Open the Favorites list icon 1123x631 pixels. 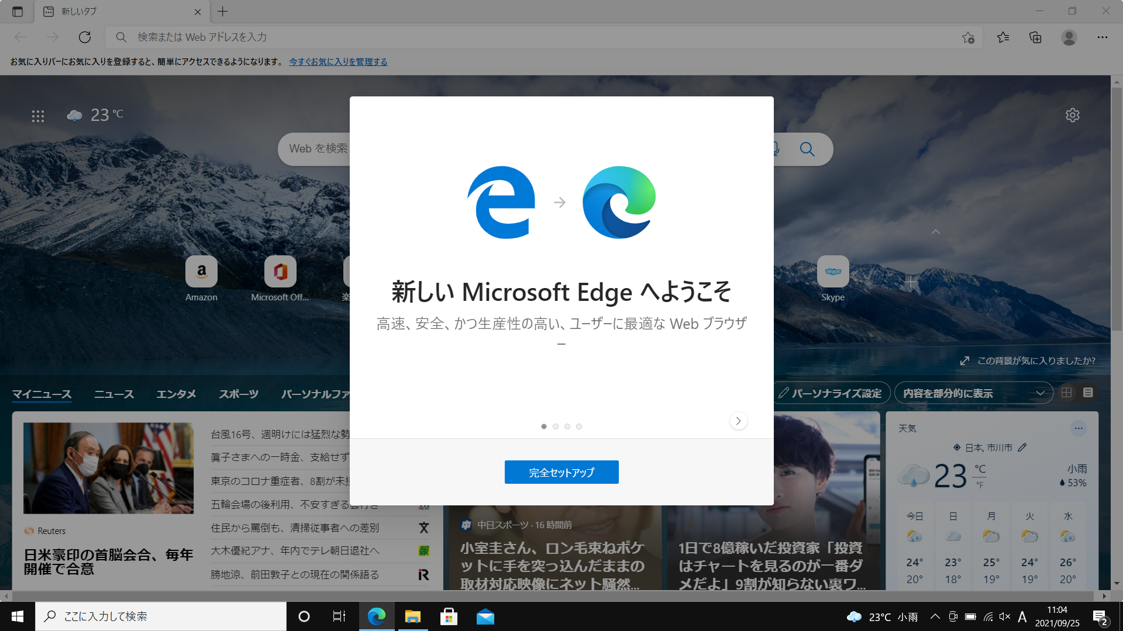[1003, 37]
